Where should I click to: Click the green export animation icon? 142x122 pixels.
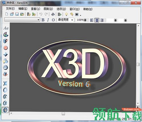click(x=34, y=14)
